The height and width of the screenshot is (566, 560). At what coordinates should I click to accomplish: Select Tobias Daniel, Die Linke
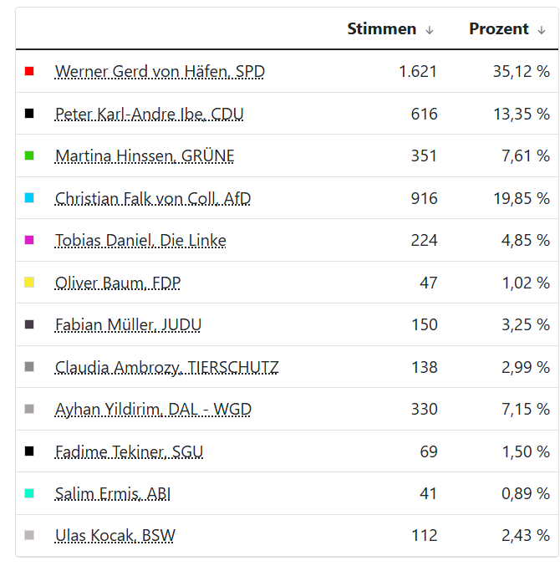click(x=140, y=241)
